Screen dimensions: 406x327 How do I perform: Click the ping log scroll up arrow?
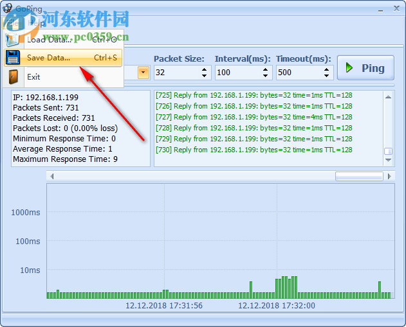[388, 97]
